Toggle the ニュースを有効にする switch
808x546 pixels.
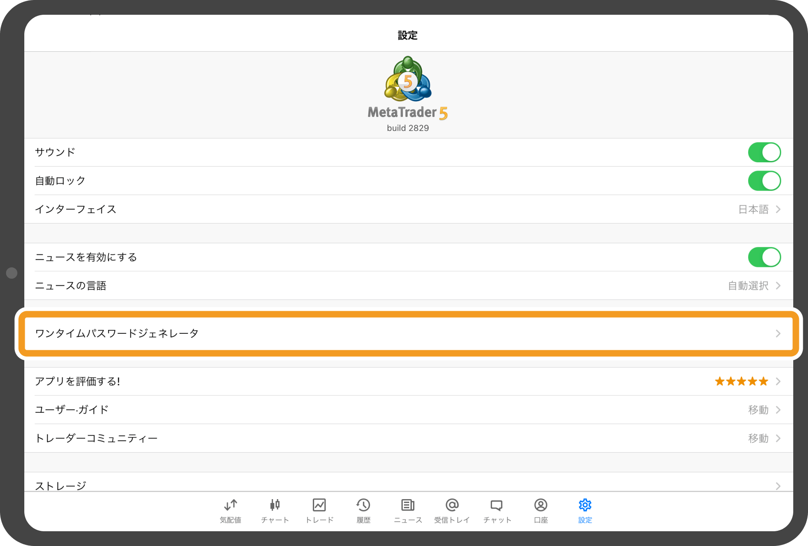(764, 257)
